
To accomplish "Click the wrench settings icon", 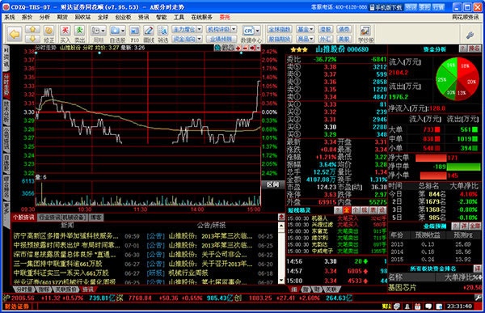I will point(470,35).
